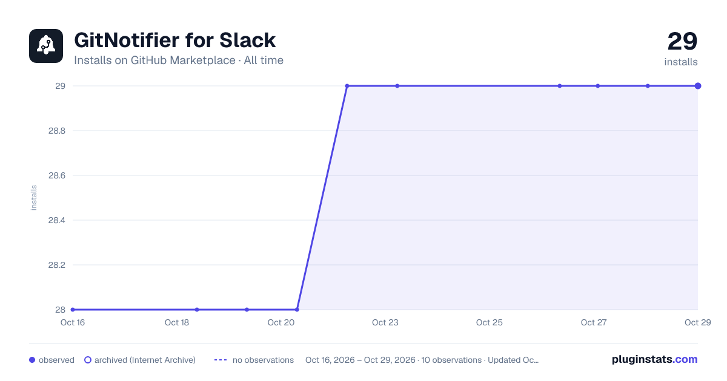Click 'Installs on GitHub Marketplace · All time' subtitle
The width and height of the screenshot is (727, 381).
(179, 60)
